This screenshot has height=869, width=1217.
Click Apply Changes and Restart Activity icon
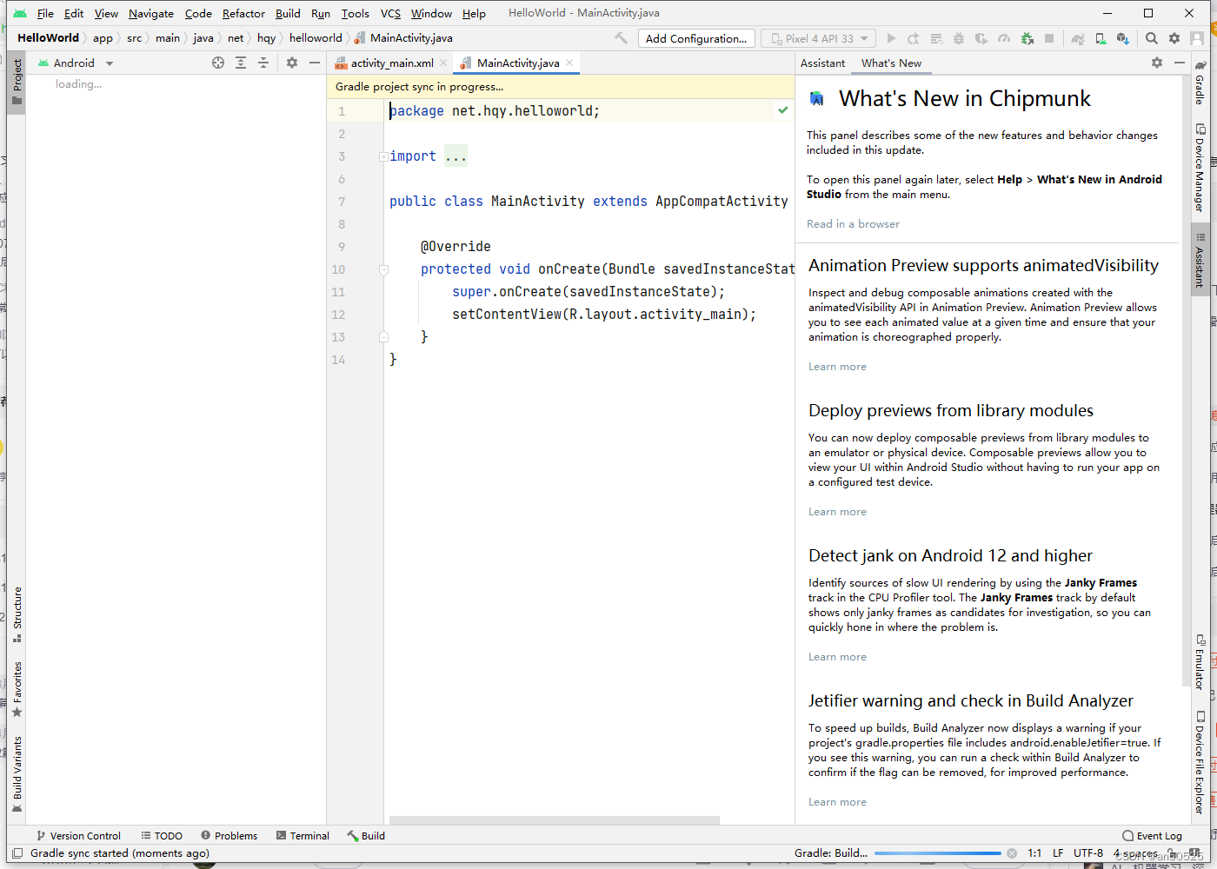point(914,38)
